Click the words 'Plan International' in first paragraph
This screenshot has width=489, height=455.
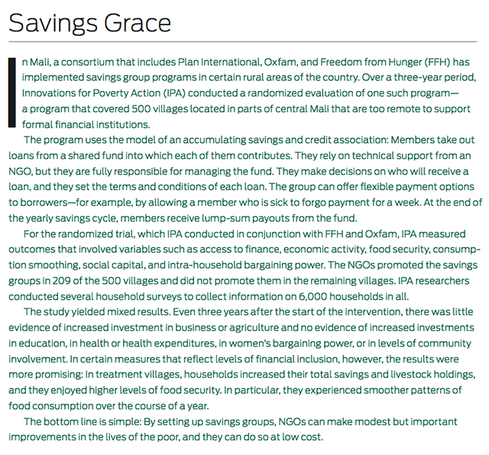point(219,62)
